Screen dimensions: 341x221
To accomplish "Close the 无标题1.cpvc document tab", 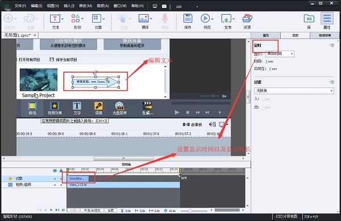I will click(x=35, y=35).
